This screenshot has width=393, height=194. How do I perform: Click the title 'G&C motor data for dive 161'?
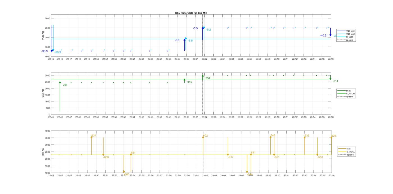(191, 13)
